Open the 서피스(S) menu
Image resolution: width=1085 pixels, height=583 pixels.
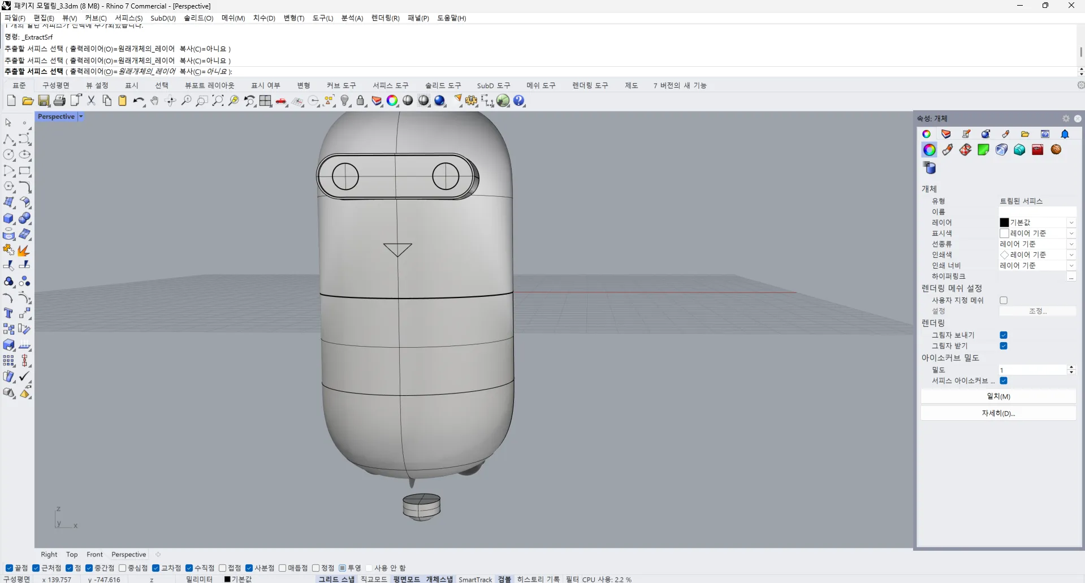pyautogui.click(x=128, y=18)
